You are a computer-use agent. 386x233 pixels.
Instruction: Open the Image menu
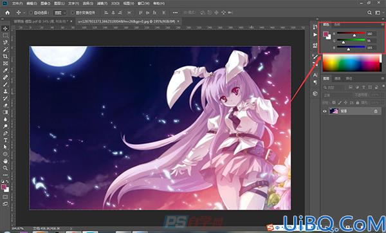pyautogui.click(x=45, y=3)
